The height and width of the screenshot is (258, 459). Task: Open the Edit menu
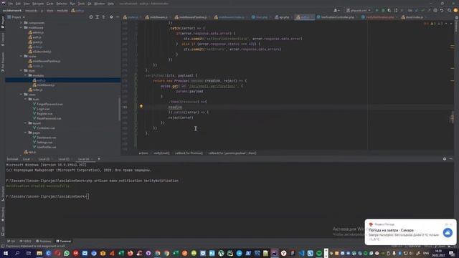(x=18, y=4)
